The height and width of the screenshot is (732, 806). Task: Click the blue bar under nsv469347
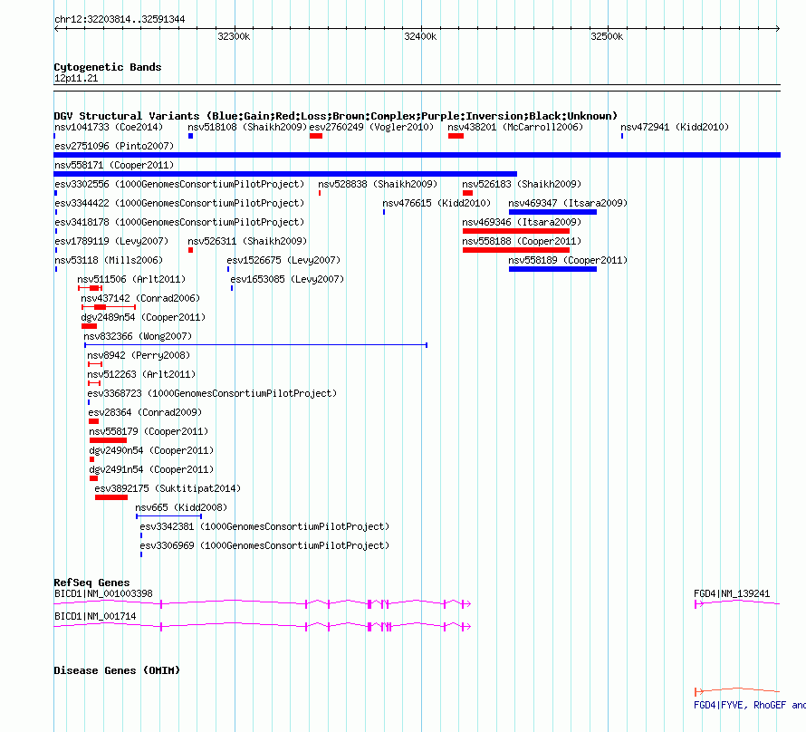pyautogui.click(x=552, y=212)
